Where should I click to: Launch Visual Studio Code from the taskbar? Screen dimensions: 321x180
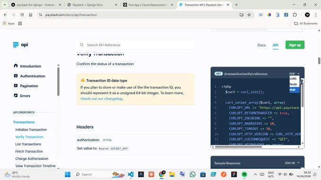[x=131, y=174]
